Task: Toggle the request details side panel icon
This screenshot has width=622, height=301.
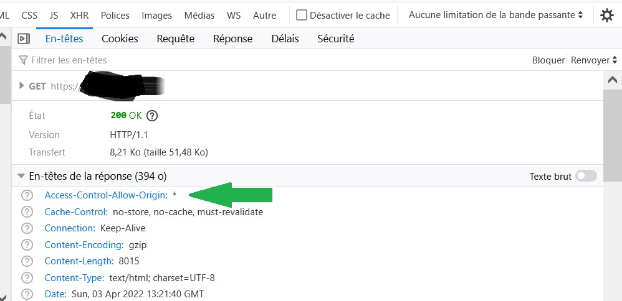Action: coord(24,39)
